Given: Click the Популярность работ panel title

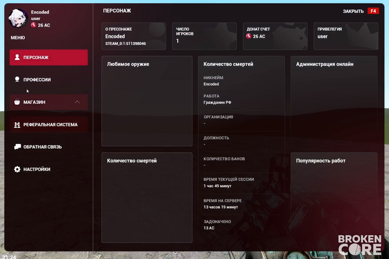Looking at the screenshot, I should click(x=320, y=161).
